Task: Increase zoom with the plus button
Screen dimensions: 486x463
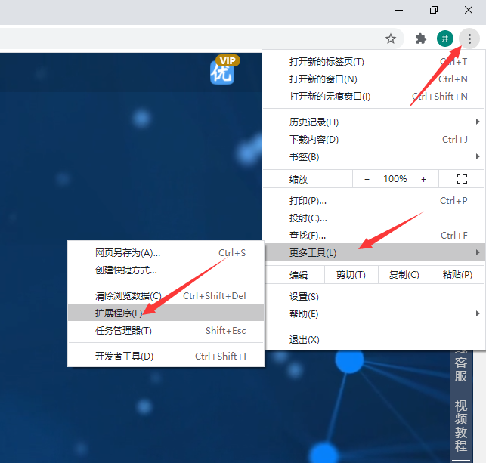Action: [x=423, y=179]
